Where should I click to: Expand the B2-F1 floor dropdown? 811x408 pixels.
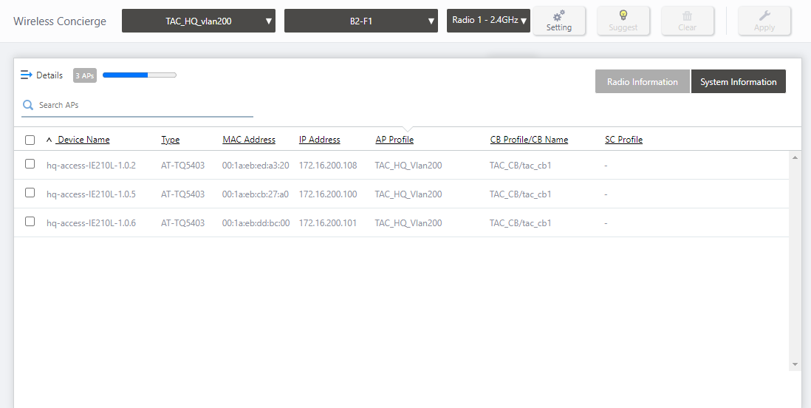(361, 21)
